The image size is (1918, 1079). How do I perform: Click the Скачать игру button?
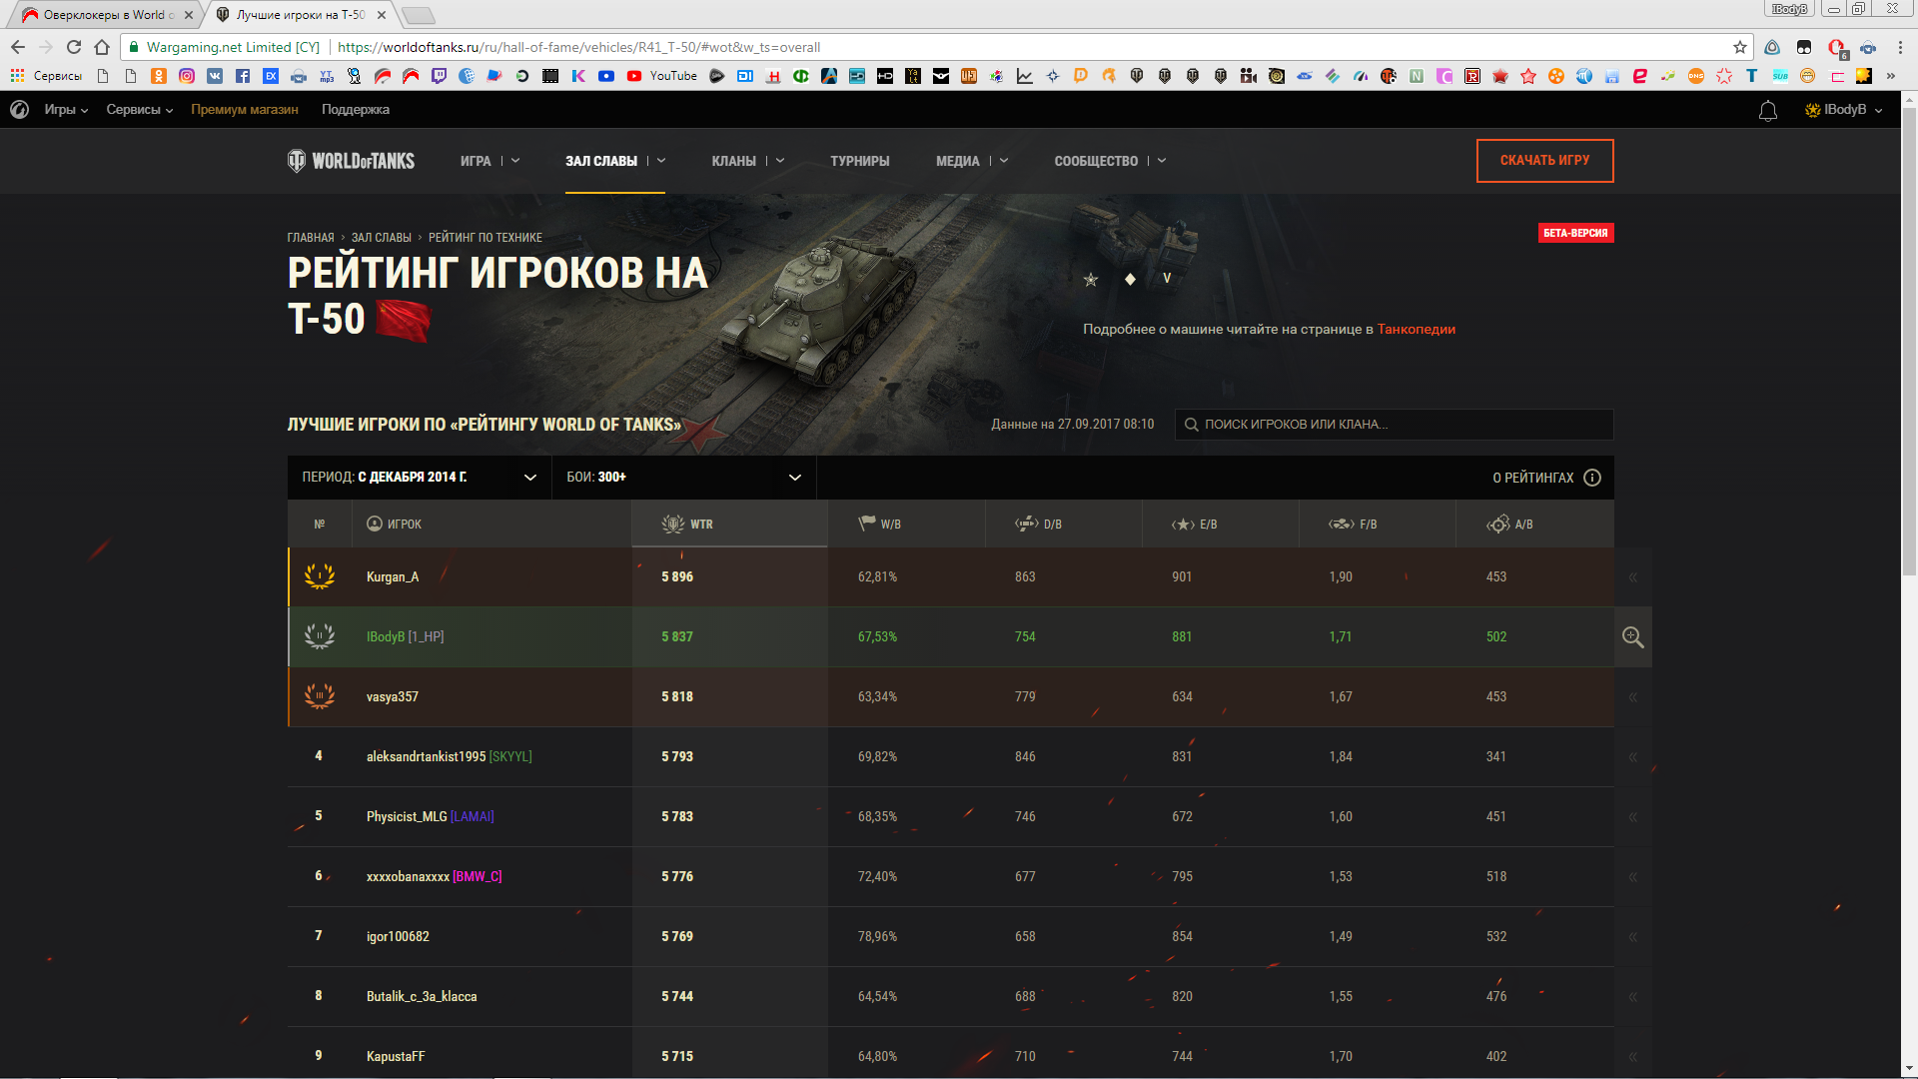1544,161
